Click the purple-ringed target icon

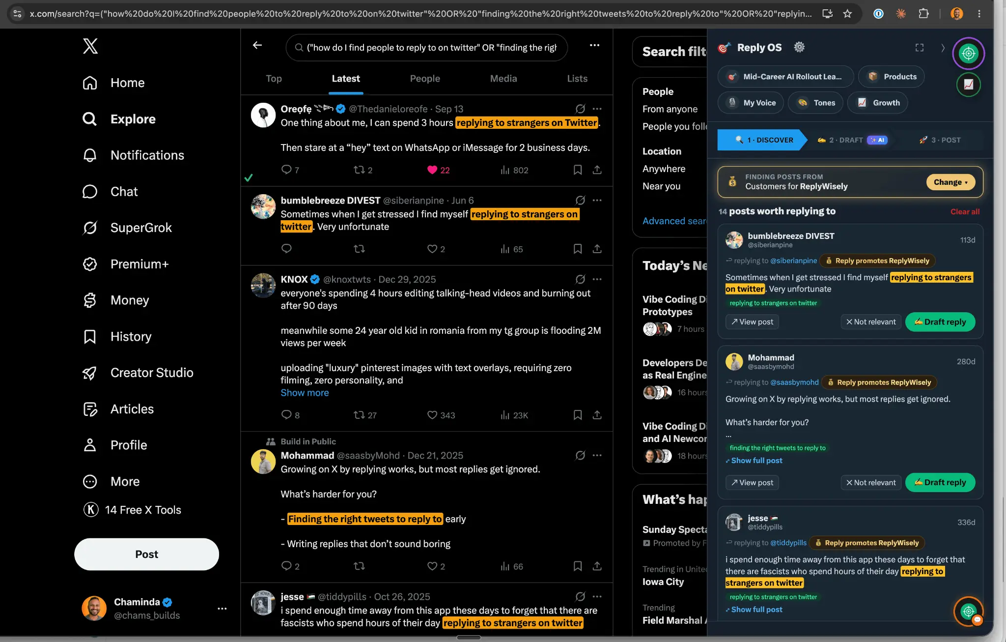coord(968,53)
